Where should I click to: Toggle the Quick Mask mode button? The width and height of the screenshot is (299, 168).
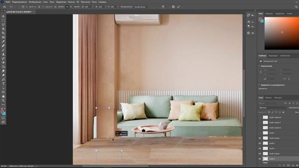coord(3,118)
